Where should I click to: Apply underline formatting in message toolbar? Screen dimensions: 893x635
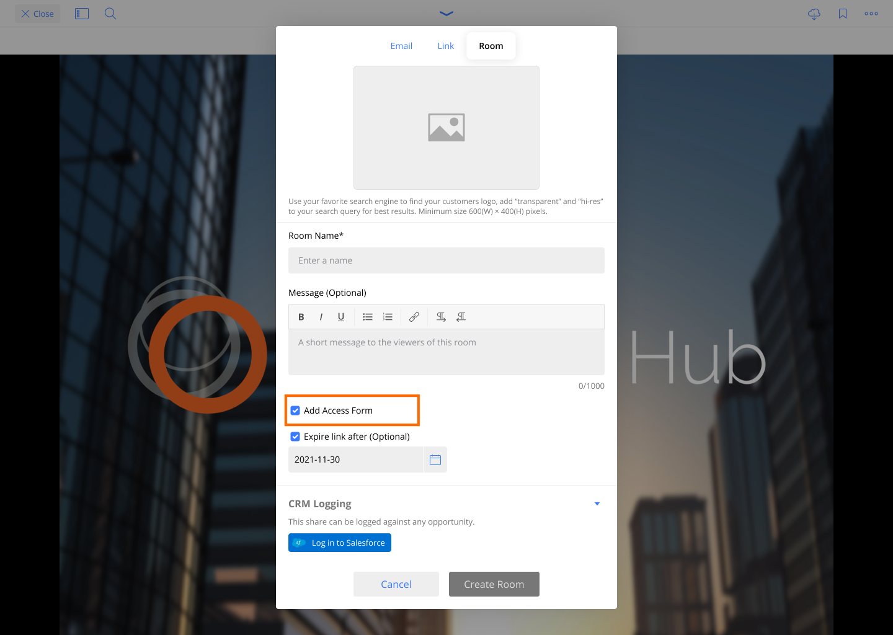[x=340, y=317]
